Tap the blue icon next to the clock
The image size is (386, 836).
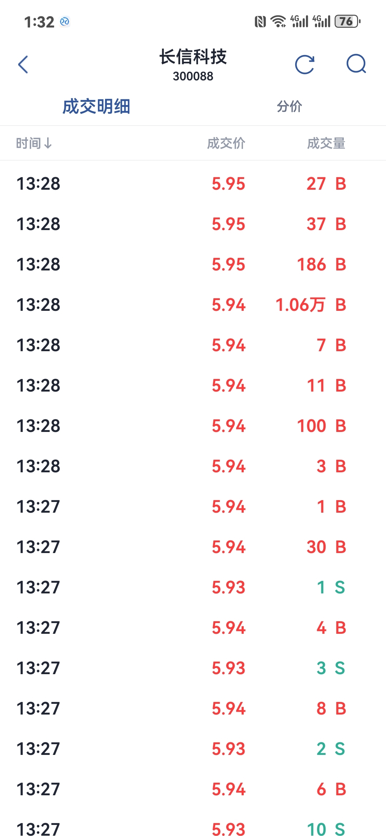click(x=65, y=22)
